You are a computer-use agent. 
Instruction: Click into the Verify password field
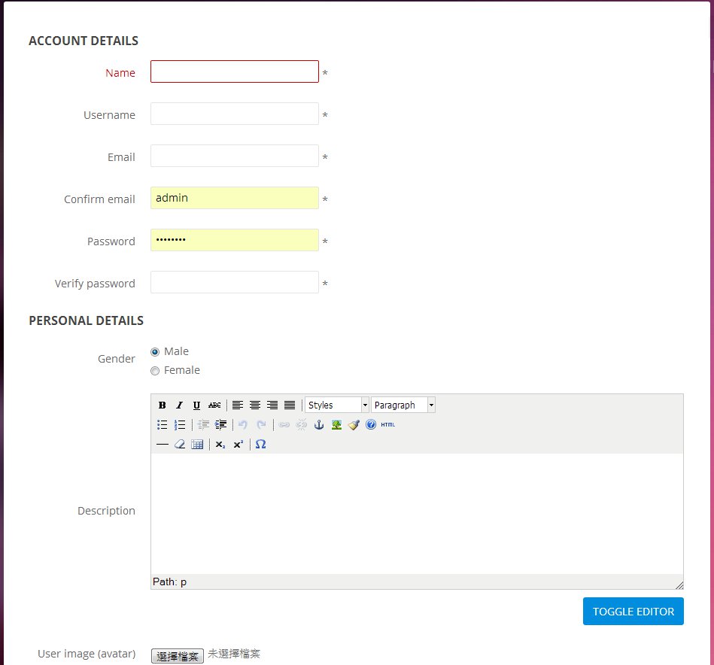tap(235, 282)
